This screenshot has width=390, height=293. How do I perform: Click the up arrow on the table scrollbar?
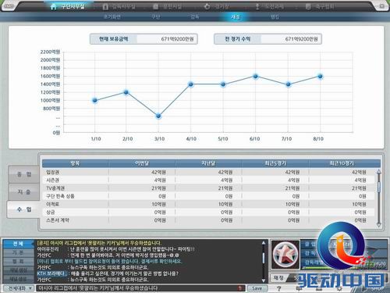click(379, 172)
